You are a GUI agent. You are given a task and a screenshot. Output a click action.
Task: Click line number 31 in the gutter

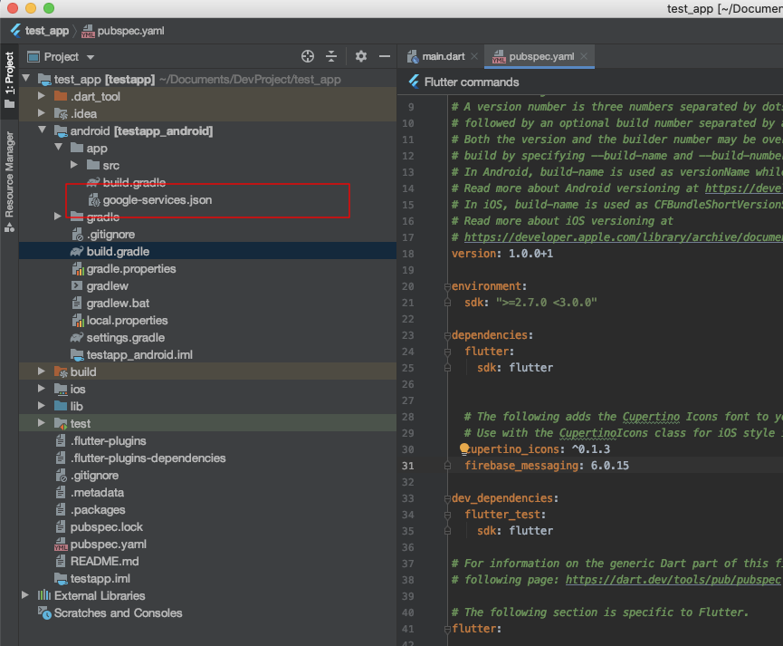[x=408, y=466]
